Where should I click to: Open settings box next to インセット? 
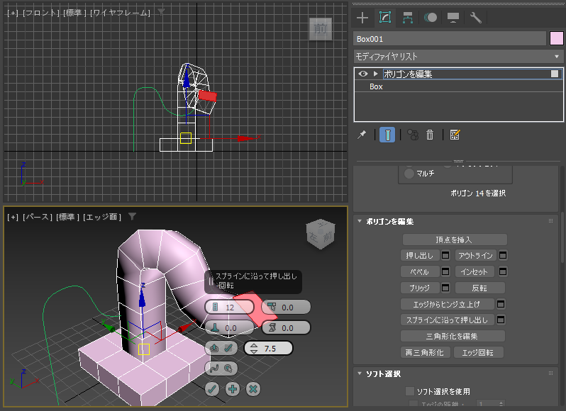pyautogui.click(x=502, y=271)
